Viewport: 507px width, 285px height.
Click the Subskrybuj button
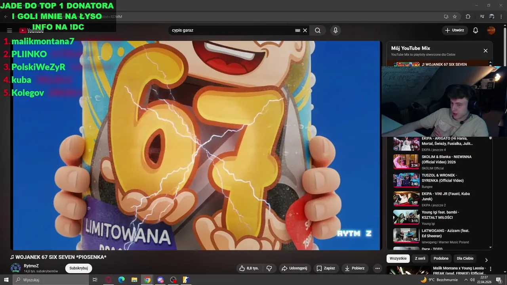point(78,268)
